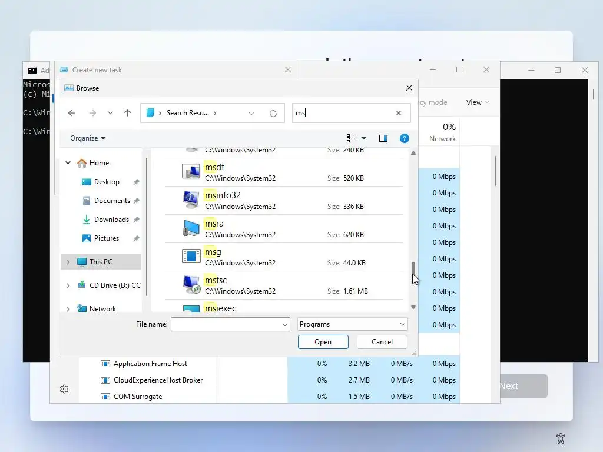Click the navigation pane scrollbar

tap(147, 227)
